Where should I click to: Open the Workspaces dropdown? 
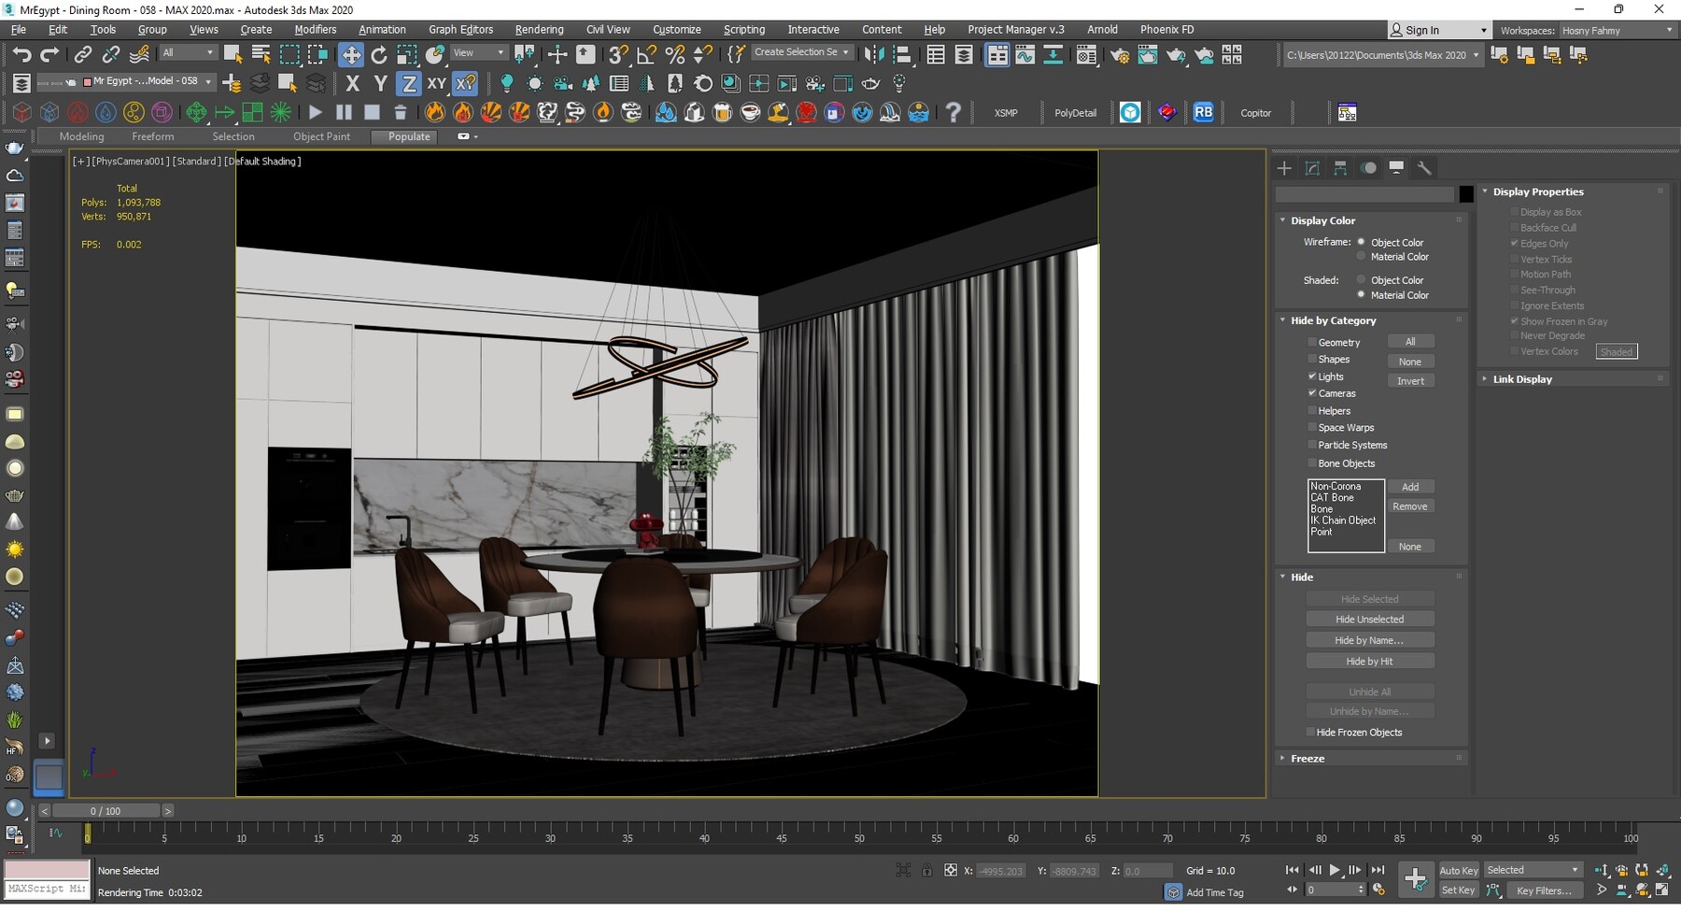(1617, 30)
